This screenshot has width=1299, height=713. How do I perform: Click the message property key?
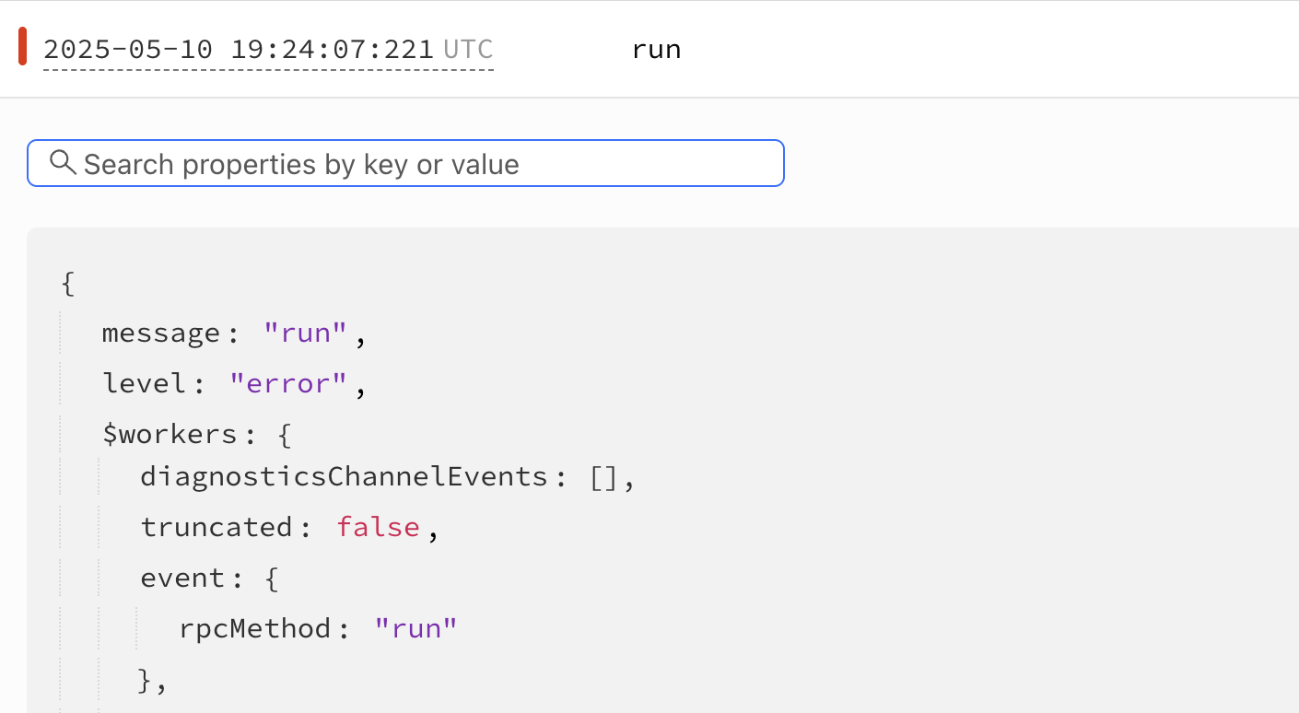pyautogui.click(x=161, y=333)
